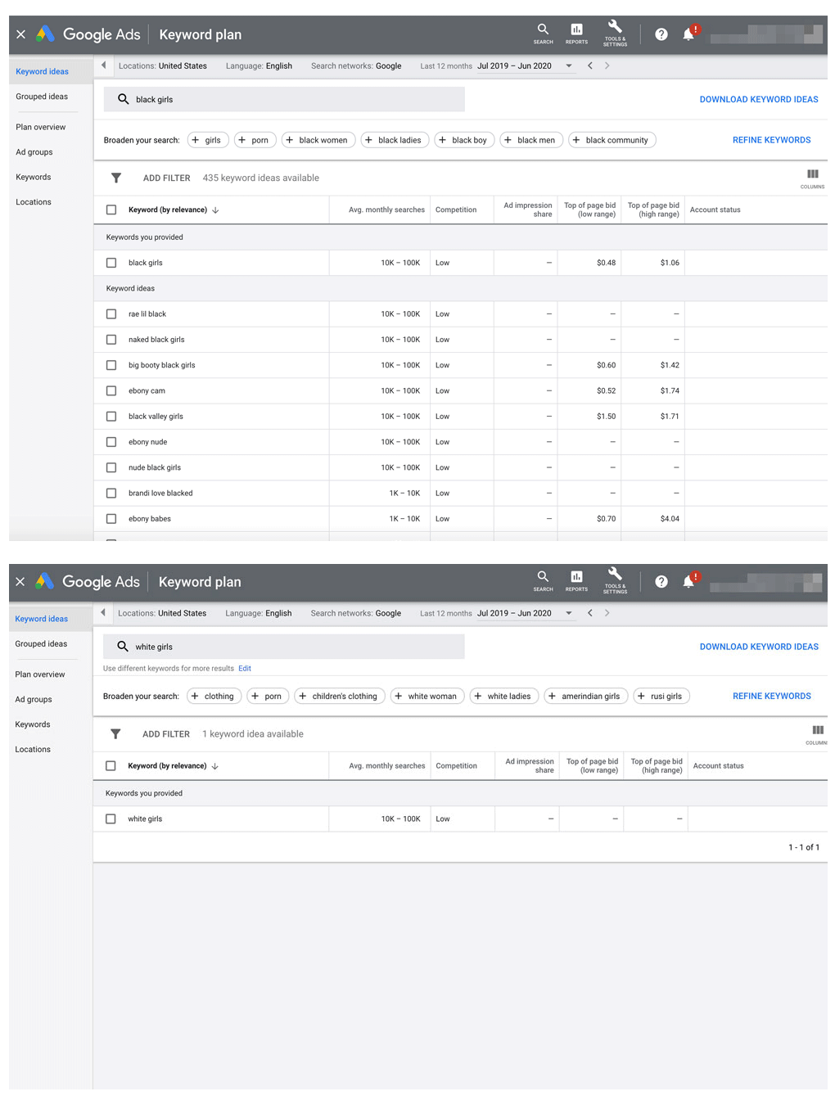Go to next date period in black girls plan
835x1105 pixels.
607,65
